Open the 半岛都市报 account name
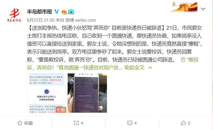 39,12
